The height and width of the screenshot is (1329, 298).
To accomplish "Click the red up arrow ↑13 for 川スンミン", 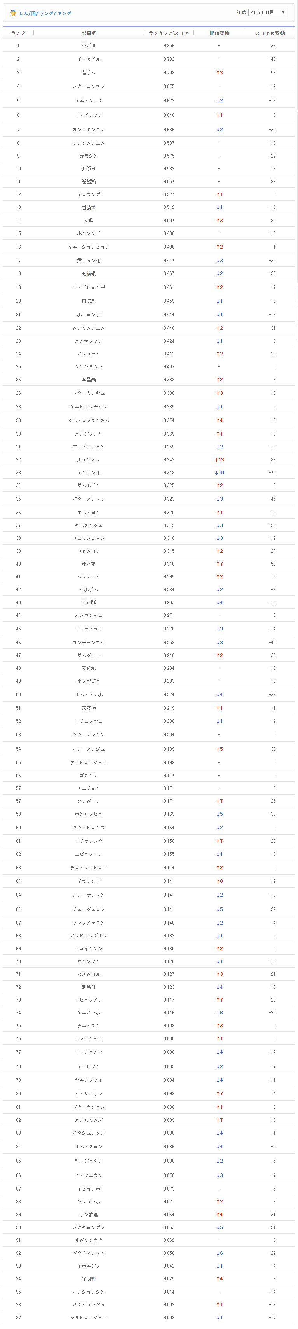I will [219, 460].
